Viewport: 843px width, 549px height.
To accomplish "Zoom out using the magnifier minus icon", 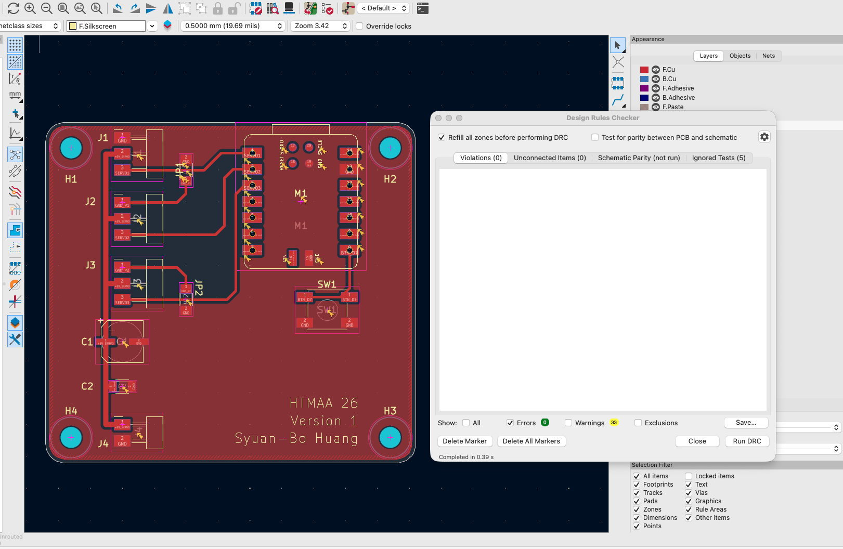I will (x=47, y=8).
